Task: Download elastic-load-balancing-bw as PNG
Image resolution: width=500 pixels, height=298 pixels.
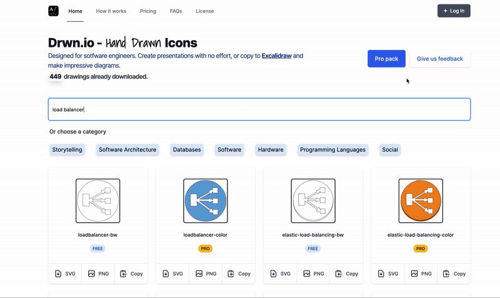Action: [313, 274]
